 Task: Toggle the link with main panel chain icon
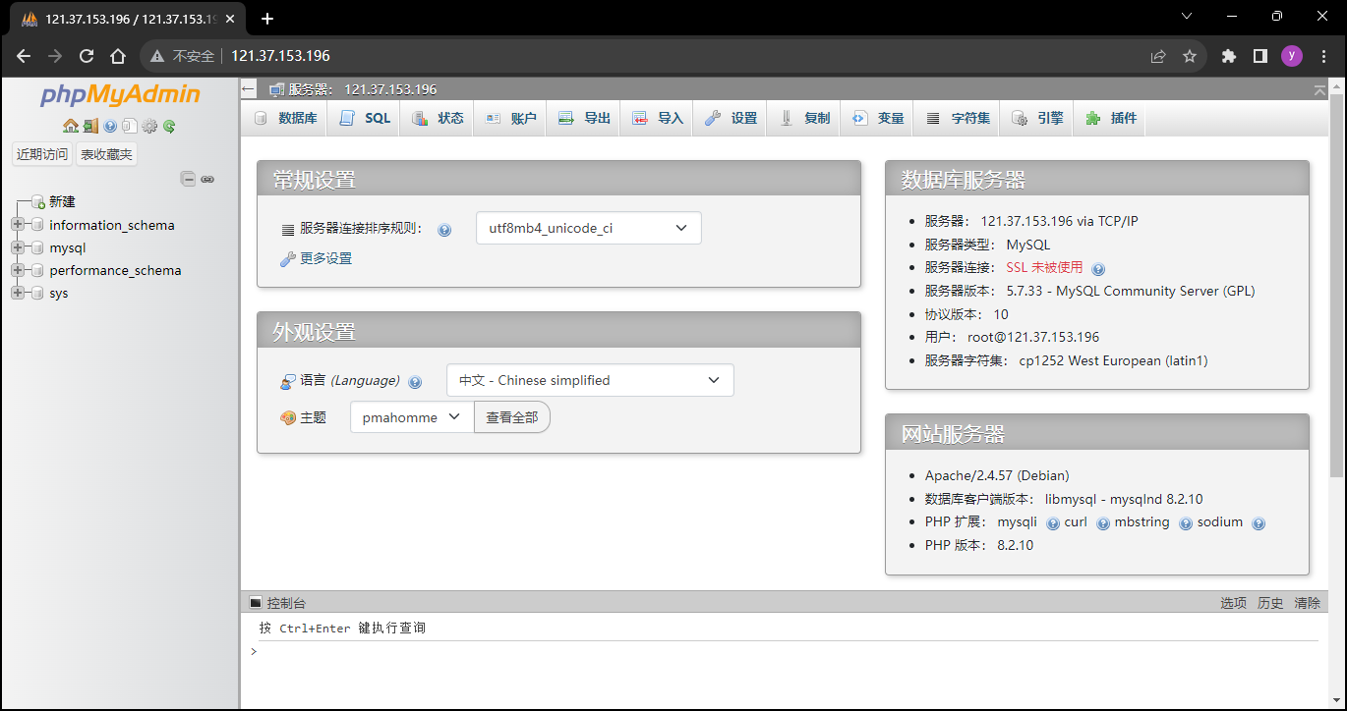pos(207,179)
